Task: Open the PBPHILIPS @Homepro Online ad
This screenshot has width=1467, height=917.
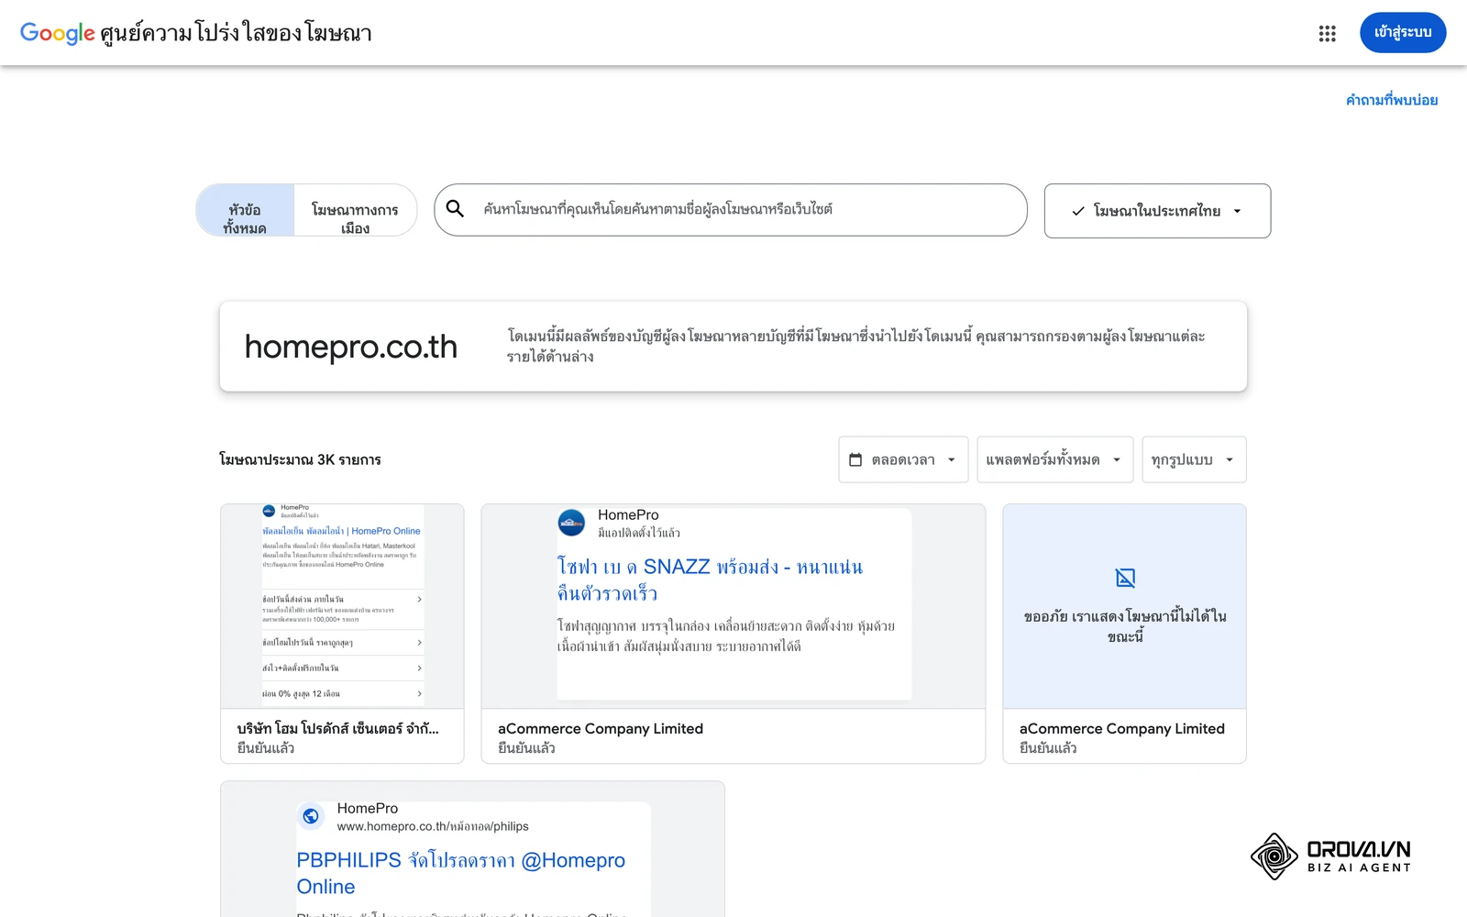Action: 472,849
